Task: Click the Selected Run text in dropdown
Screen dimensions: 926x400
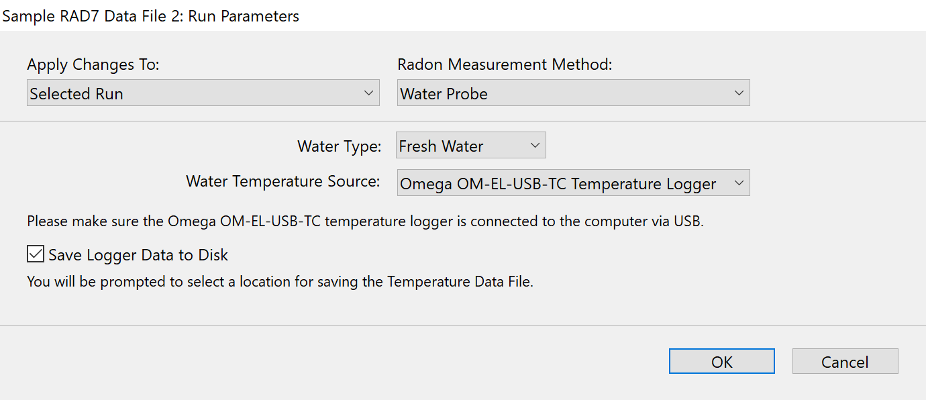Action: pyautogui.click(x=76, y=94)
